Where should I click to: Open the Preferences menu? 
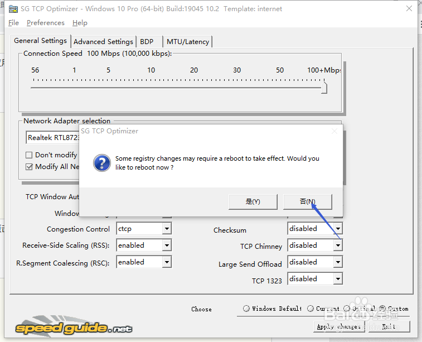[x=46, y=23]
